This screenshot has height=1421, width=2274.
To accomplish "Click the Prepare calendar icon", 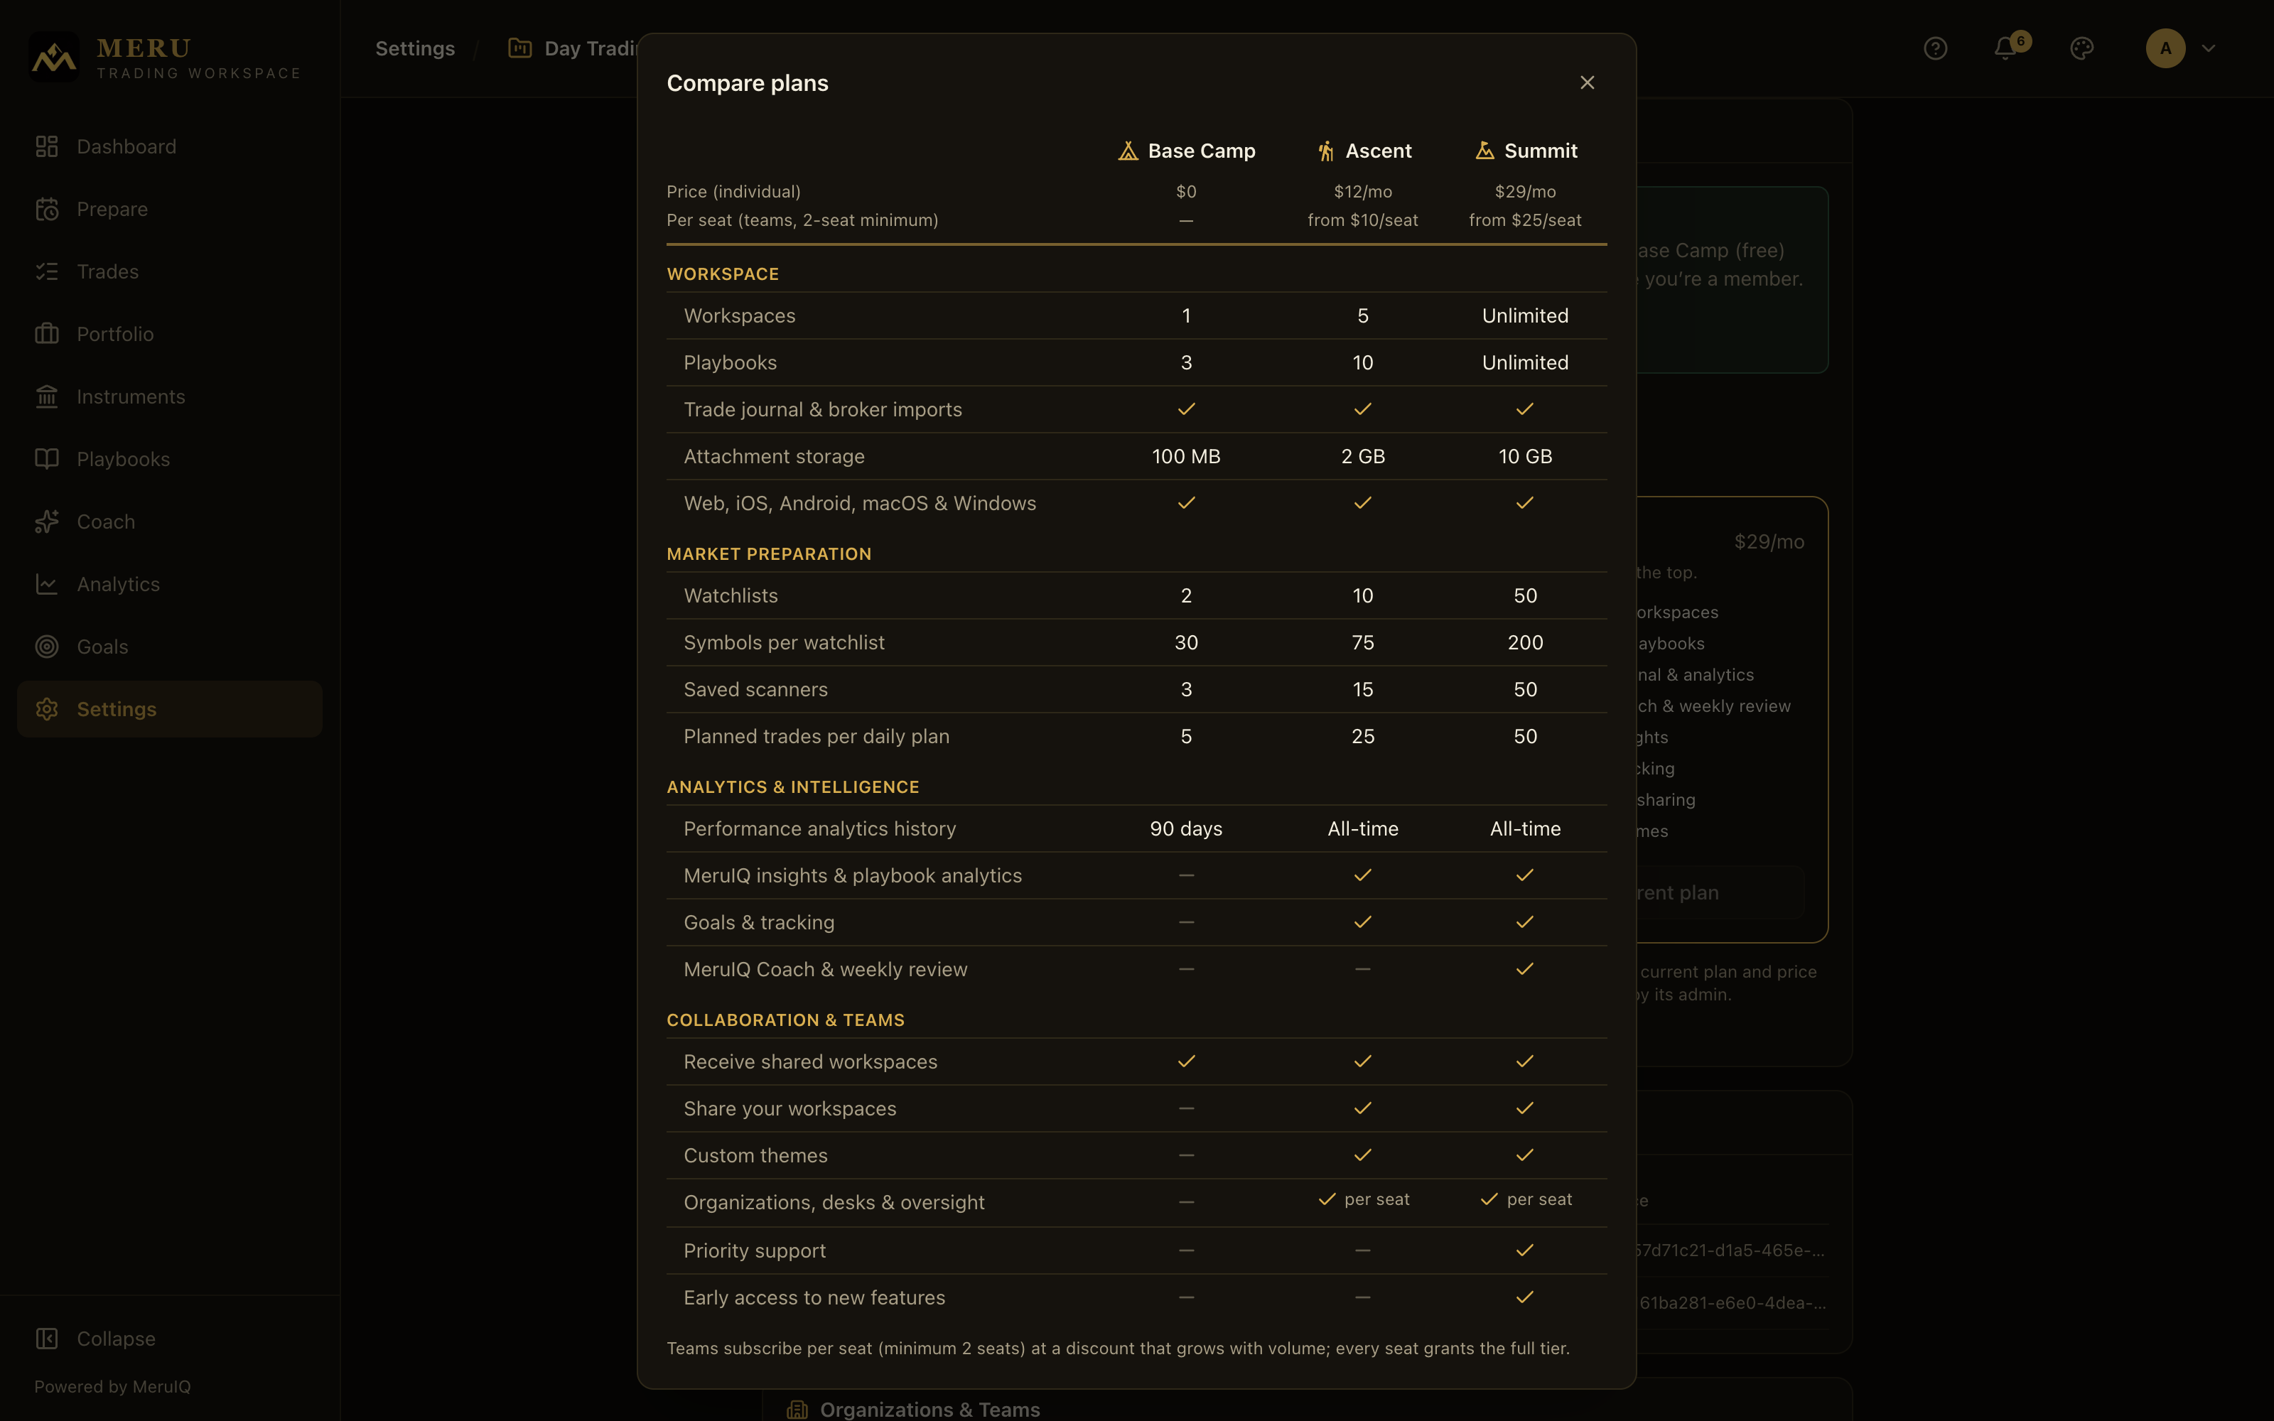I will tap(47, 209).
